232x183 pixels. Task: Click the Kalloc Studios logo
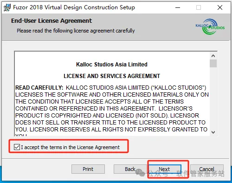click(210, 26)
